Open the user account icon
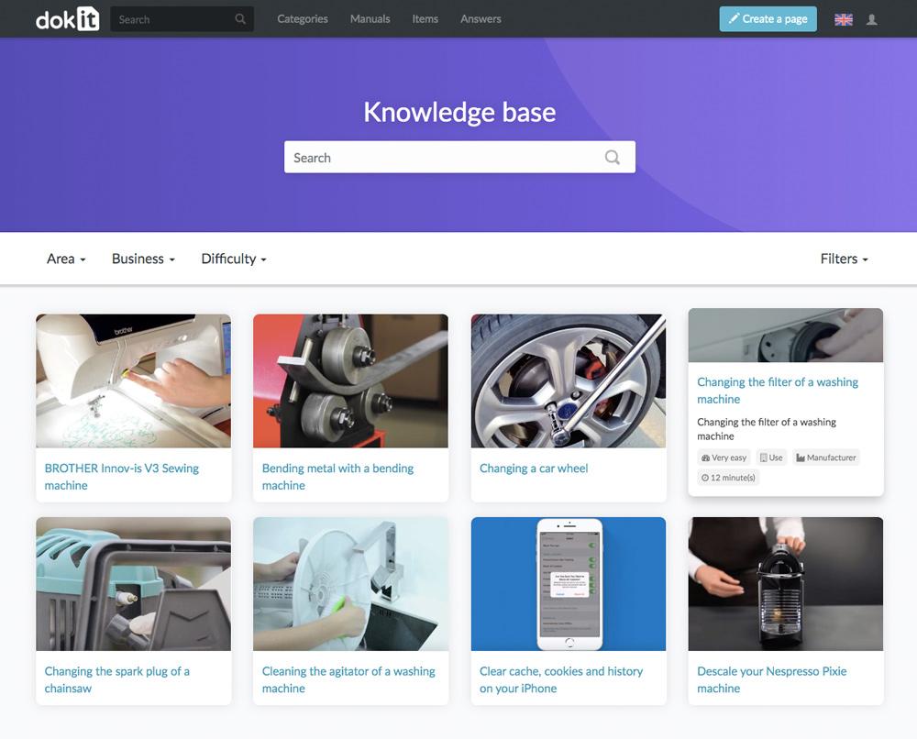This screenshot has width=917, height=739. [x=871, y=19]
